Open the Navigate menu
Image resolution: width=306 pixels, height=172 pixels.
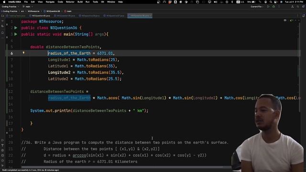50,2
